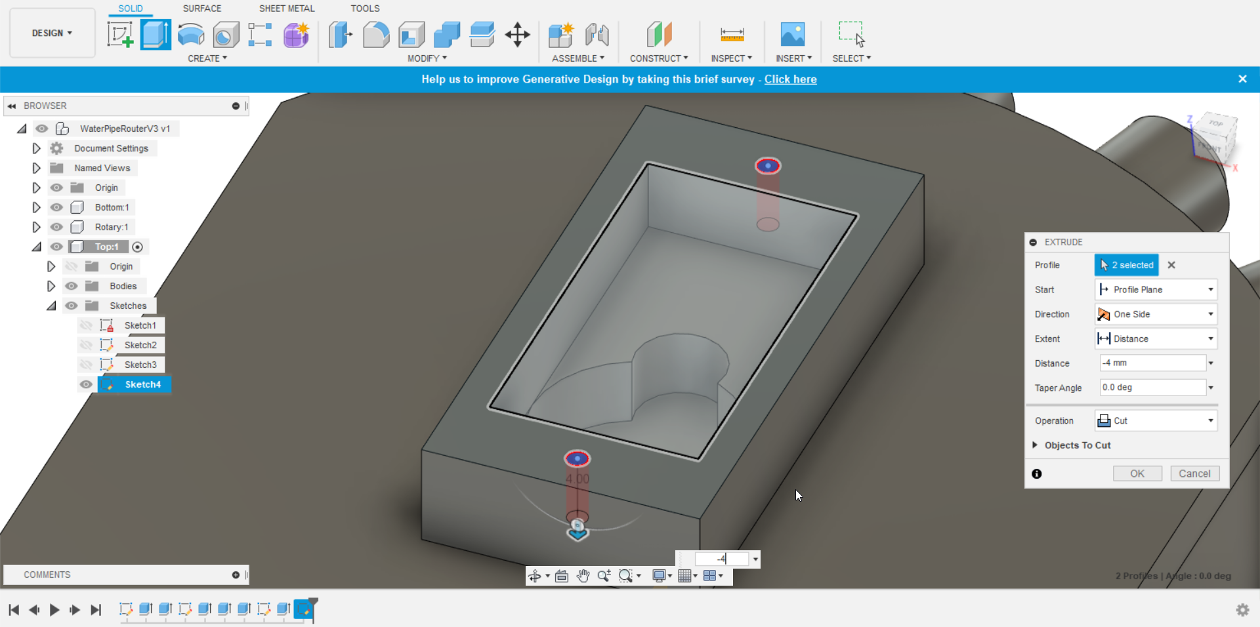The image size is (1260, 627).
Task: Expand the Bottom:1 component tree
Action: point(37,207)
